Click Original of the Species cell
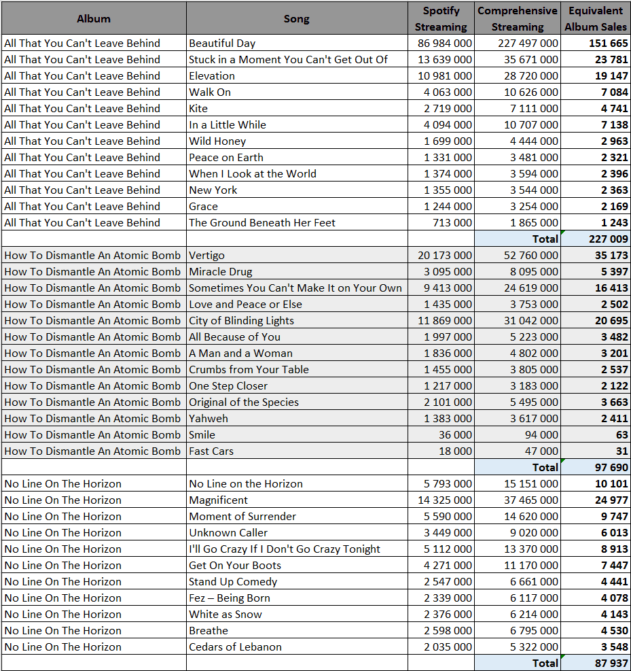This screenshot has width=631, height=671. click(297, 401)
